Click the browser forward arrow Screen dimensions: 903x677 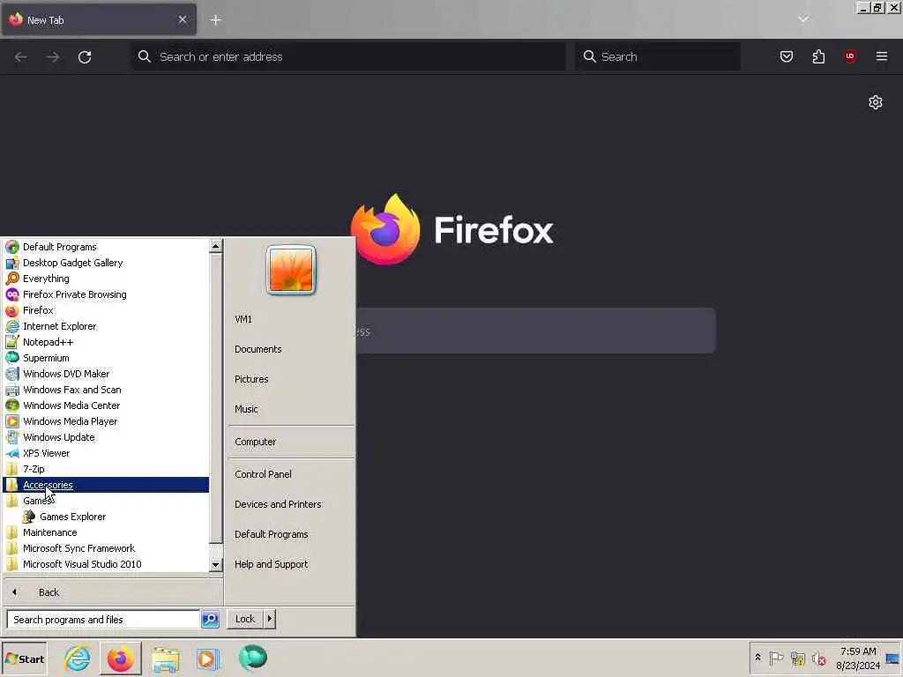pos(53,57)
